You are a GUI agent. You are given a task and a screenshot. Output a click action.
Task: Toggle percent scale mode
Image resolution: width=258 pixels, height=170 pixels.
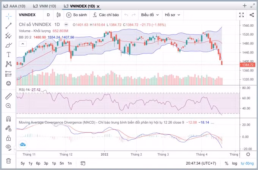tap(227, 164)
